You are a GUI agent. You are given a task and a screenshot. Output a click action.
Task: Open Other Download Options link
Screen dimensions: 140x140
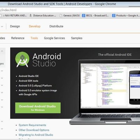(x=34, y=130)
